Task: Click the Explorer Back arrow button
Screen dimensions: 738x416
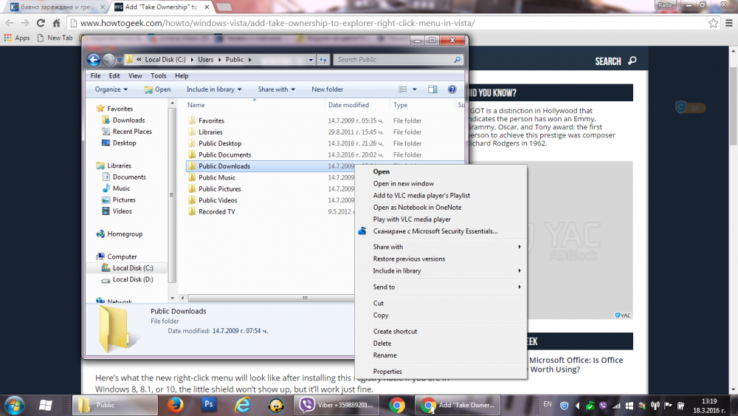Action: pyautogui.click(x=94, y=59)
